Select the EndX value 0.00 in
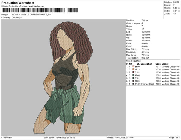Image resolution: width=181 pixels, height=140 pixels. (x=145, y=43)
